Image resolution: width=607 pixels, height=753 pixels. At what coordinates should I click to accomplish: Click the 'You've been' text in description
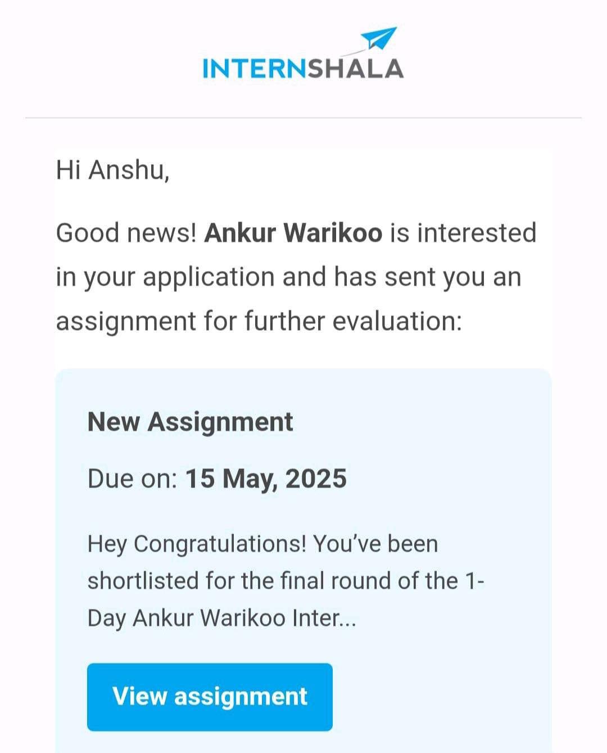[375, 544]
